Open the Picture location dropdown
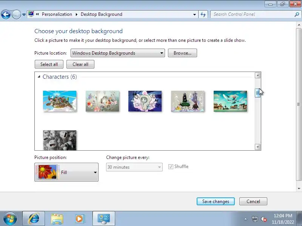Screen dimensions: 302x226 pos(118,53)
